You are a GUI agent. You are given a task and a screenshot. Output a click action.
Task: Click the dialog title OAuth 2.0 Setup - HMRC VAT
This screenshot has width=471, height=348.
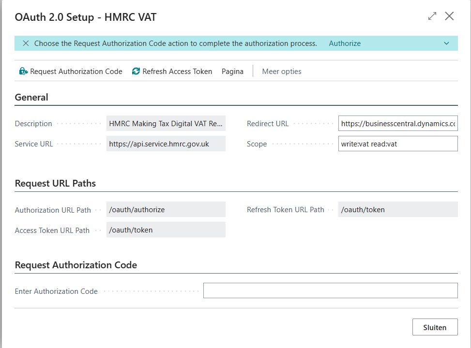(86, 17)
